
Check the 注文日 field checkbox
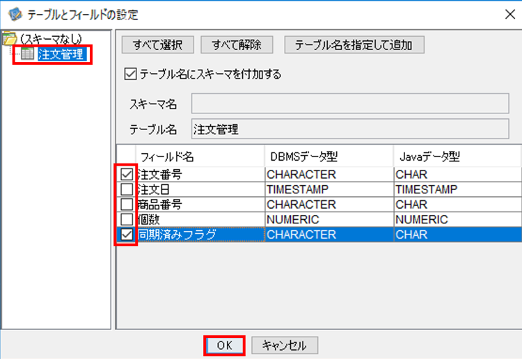pyautogui.click(x=127, y=189)
